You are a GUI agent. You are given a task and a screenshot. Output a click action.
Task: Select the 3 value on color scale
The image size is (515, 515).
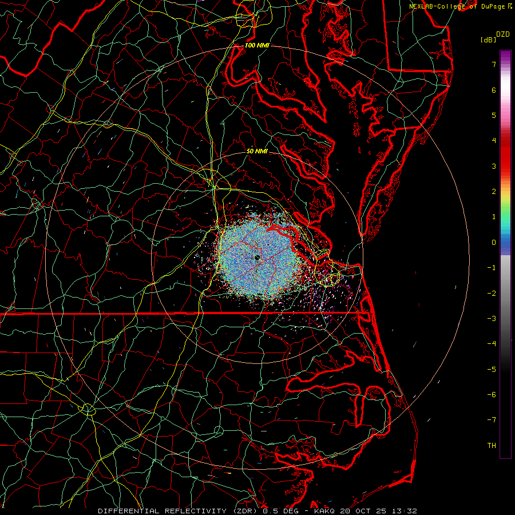(494, 166)
